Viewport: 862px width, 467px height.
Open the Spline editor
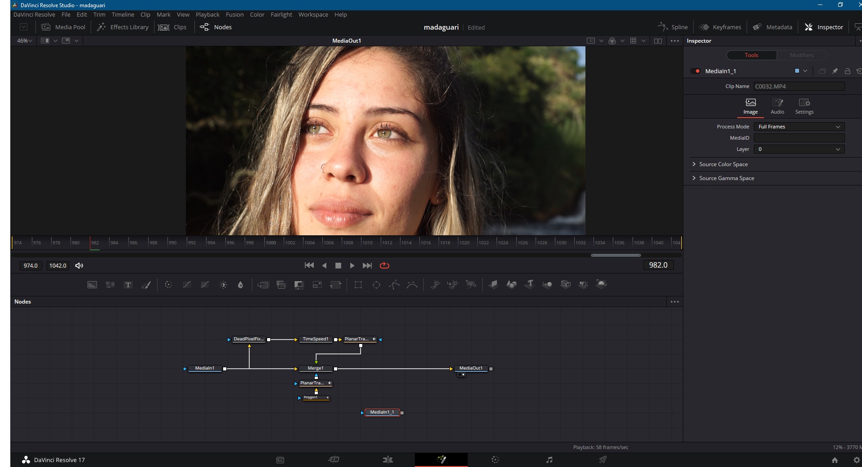click(x=673, y=27)
